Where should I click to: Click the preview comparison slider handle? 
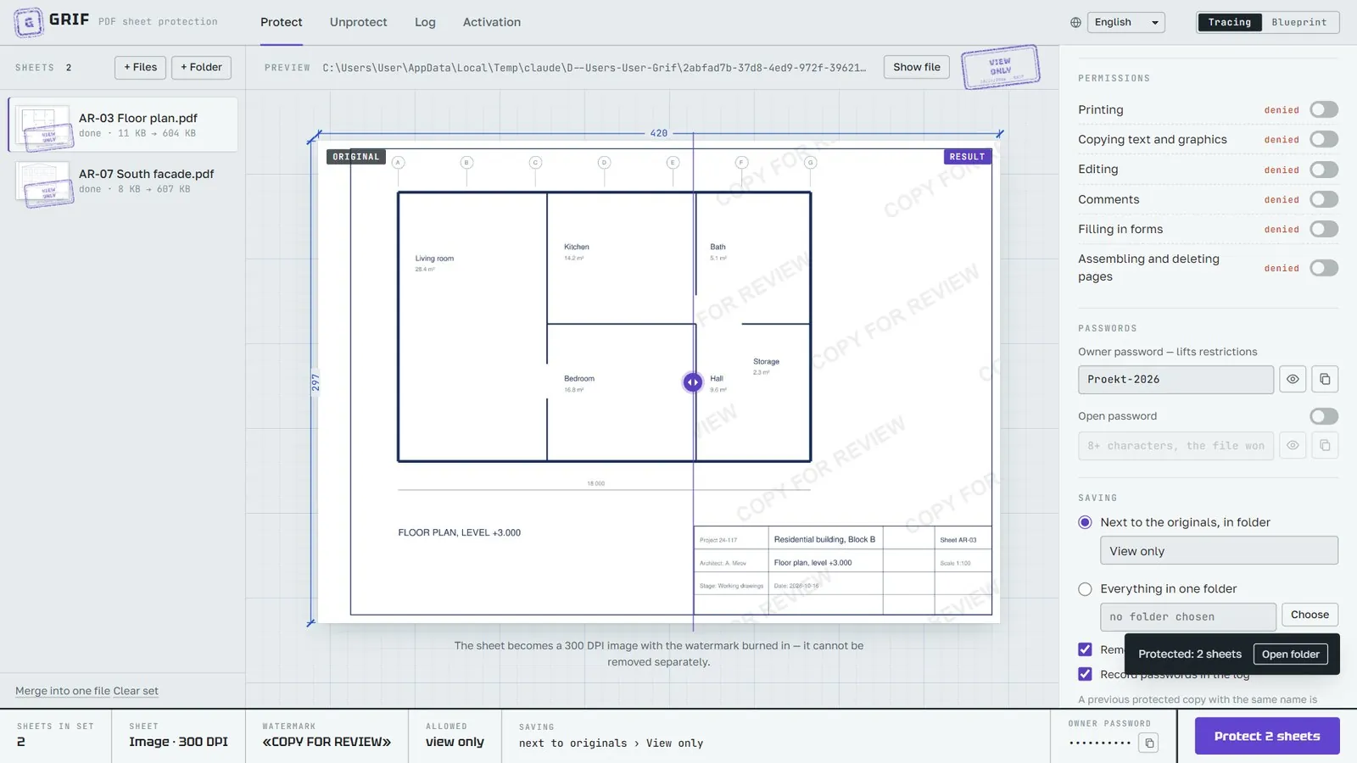(x=693, y=382)
